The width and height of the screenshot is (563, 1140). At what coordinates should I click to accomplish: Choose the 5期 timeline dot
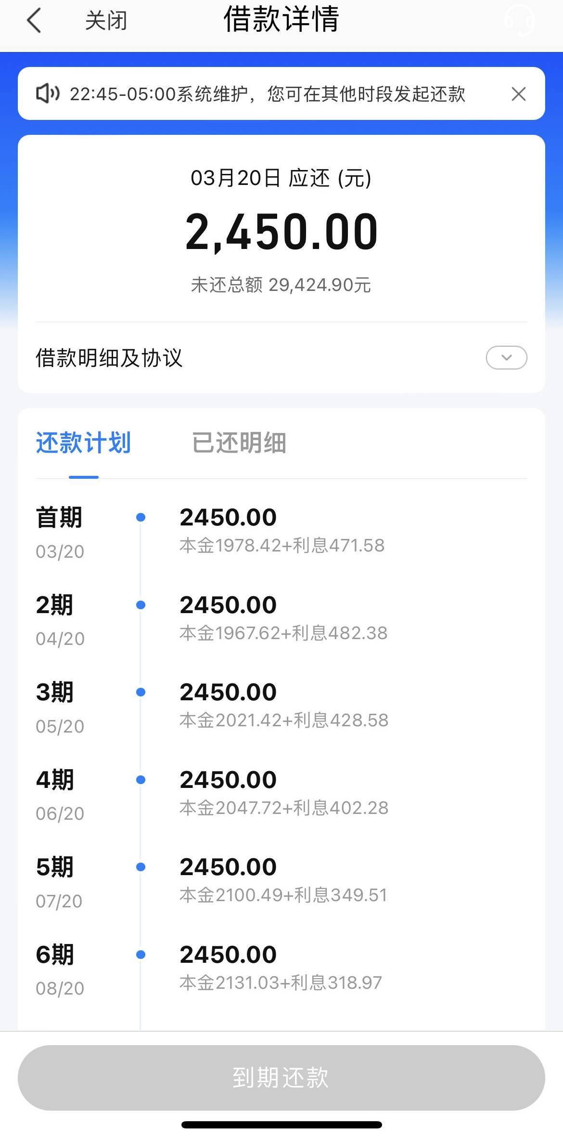(141, 867)
